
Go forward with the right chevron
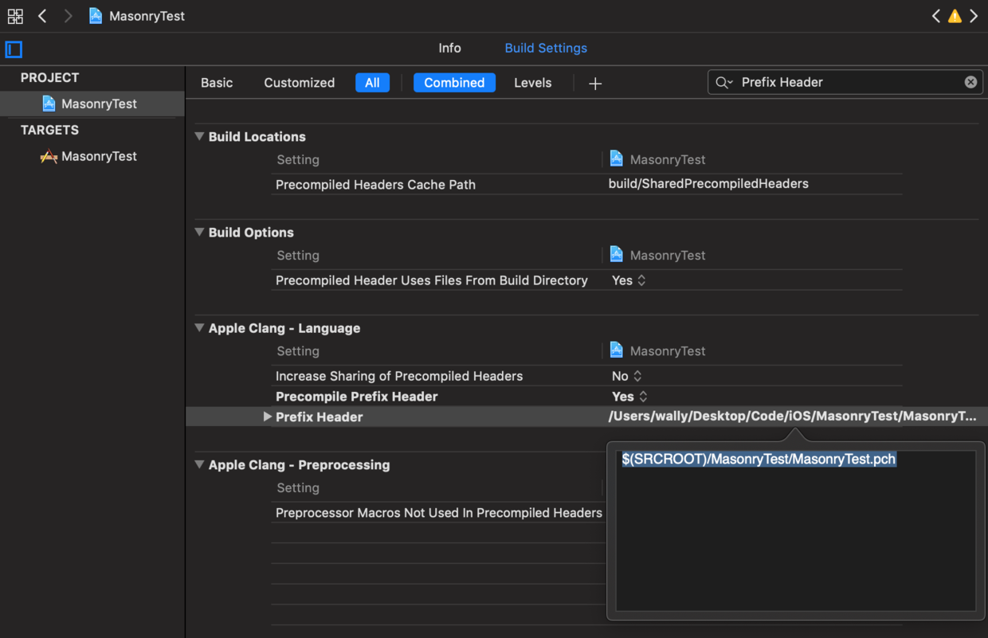(68, 16)
